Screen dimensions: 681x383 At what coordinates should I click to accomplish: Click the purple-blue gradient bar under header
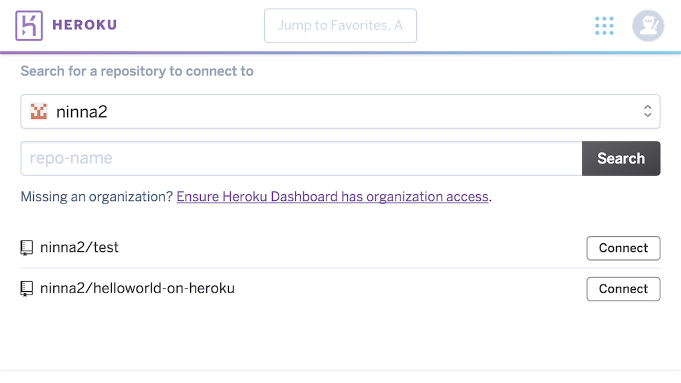(x=340, y=53)
